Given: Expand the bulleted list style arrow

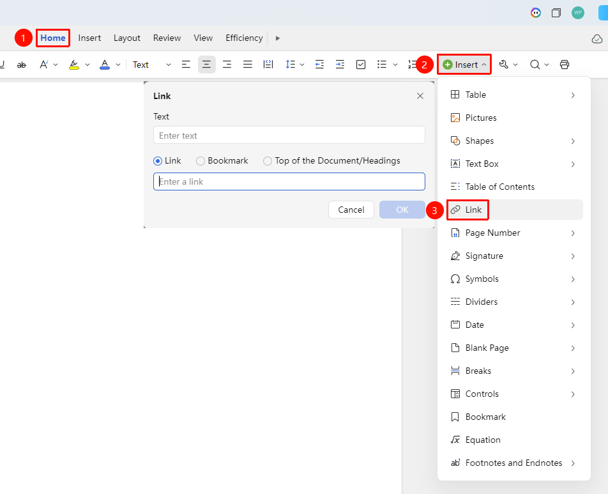Looking at the screenshot, I should click(x=395, y=65).
